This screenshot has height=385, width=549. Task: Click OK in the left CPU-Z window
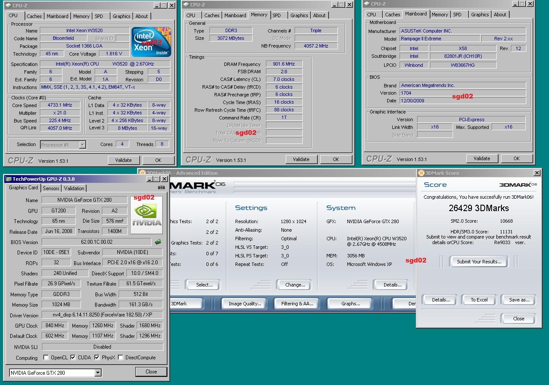158,160
